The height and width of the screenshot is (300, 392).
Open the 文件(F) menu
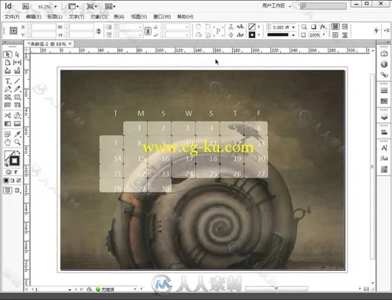coord(12,17)
